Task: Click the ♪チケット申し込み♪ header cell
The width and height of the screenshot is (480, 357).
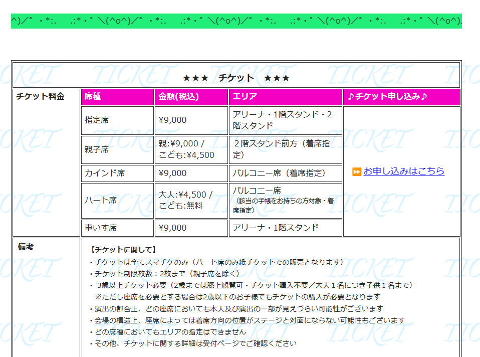Action: click(402, 97)
